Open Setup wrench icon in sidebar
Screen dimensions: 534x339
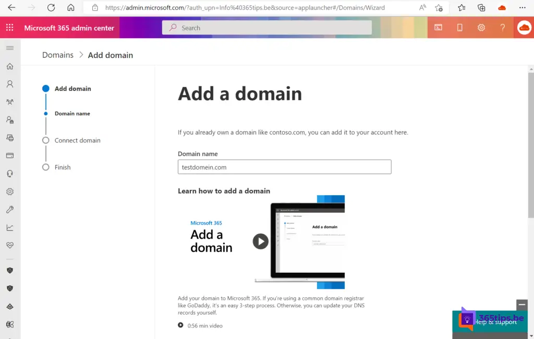pyautogui.click(x=10, y=210)
